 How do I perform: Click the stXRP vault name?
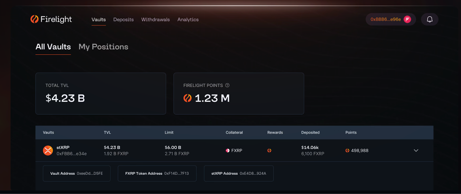(x=63, y=147)
